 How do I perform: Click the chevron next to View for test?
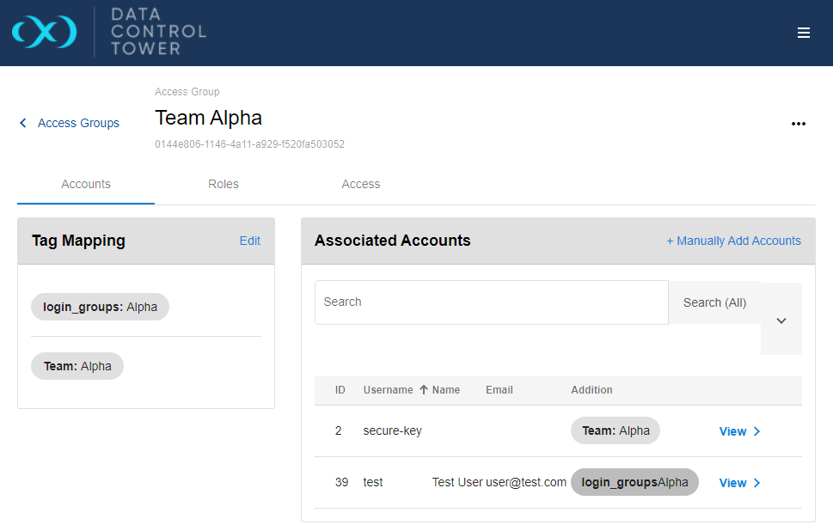(x=756, y=483)
